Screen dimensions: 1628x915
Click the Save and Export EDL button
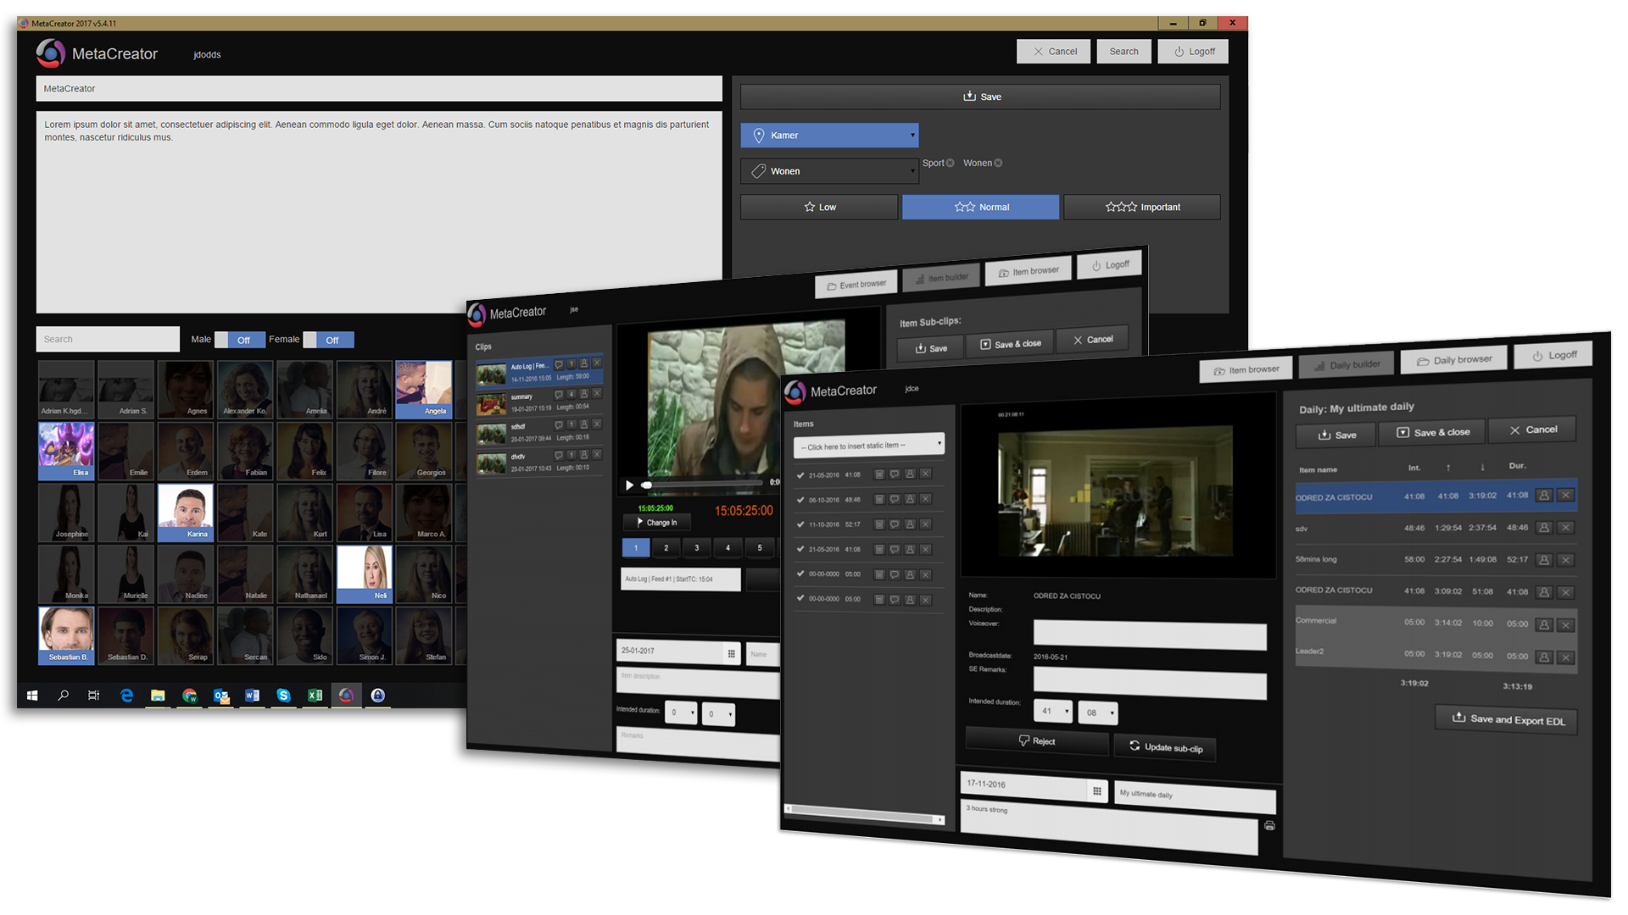[1507, 719]
